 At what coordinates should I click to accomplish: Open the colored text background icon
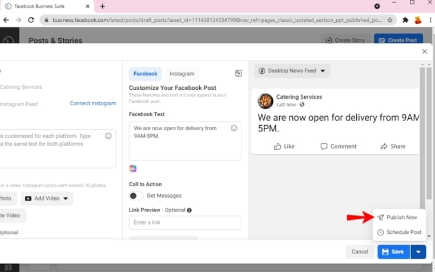tap(133, 169)
